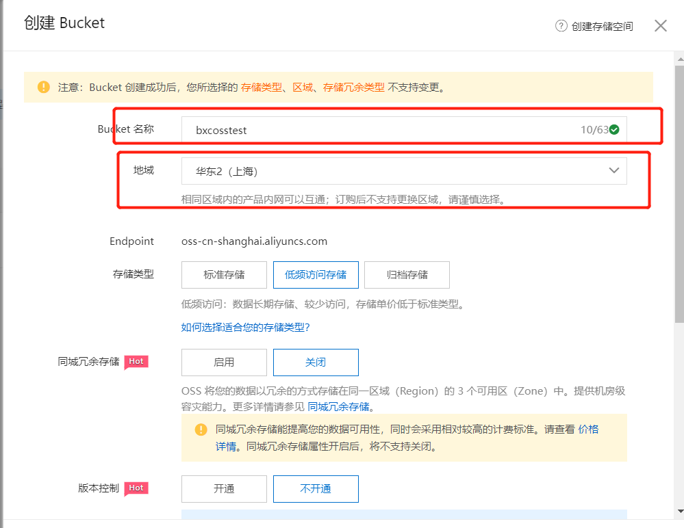Click the Hot badge next to 版本控制

pyautogui.click(x=136, y=488)
